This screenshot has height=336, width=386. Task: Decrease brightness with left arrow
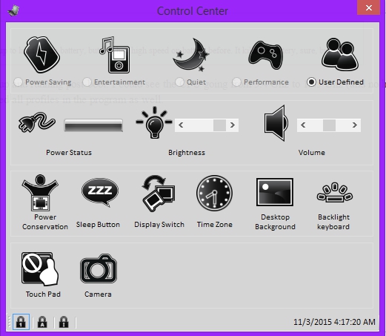[181, 125]
